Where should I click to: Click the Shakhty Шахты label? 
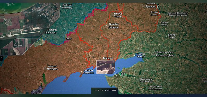tap(172, 36)
